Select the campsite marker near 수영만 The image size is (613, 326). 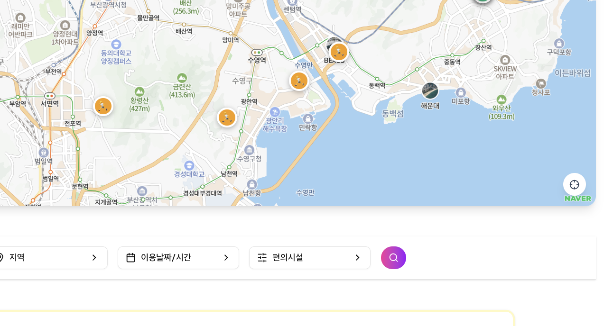[299, 81]
